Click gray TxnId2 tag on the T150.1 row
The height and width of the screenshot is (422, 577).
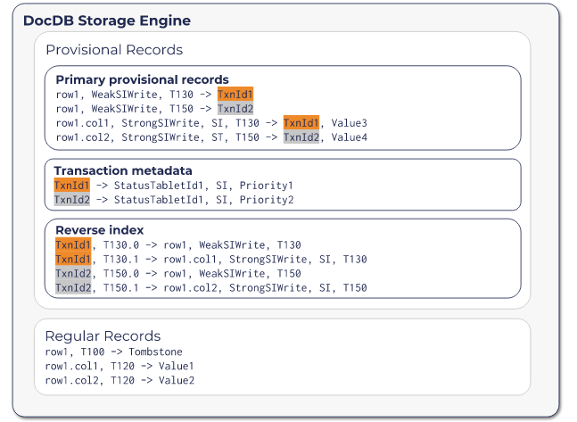click(73, 288)
